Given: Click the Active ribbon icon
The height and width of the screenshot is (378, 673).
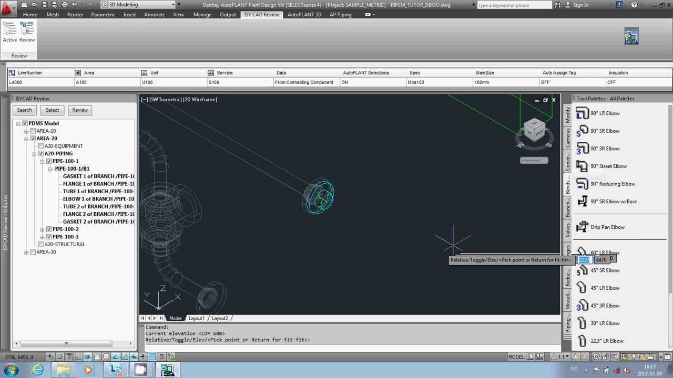Looking at the screenshot, I should tap(10, 32).
